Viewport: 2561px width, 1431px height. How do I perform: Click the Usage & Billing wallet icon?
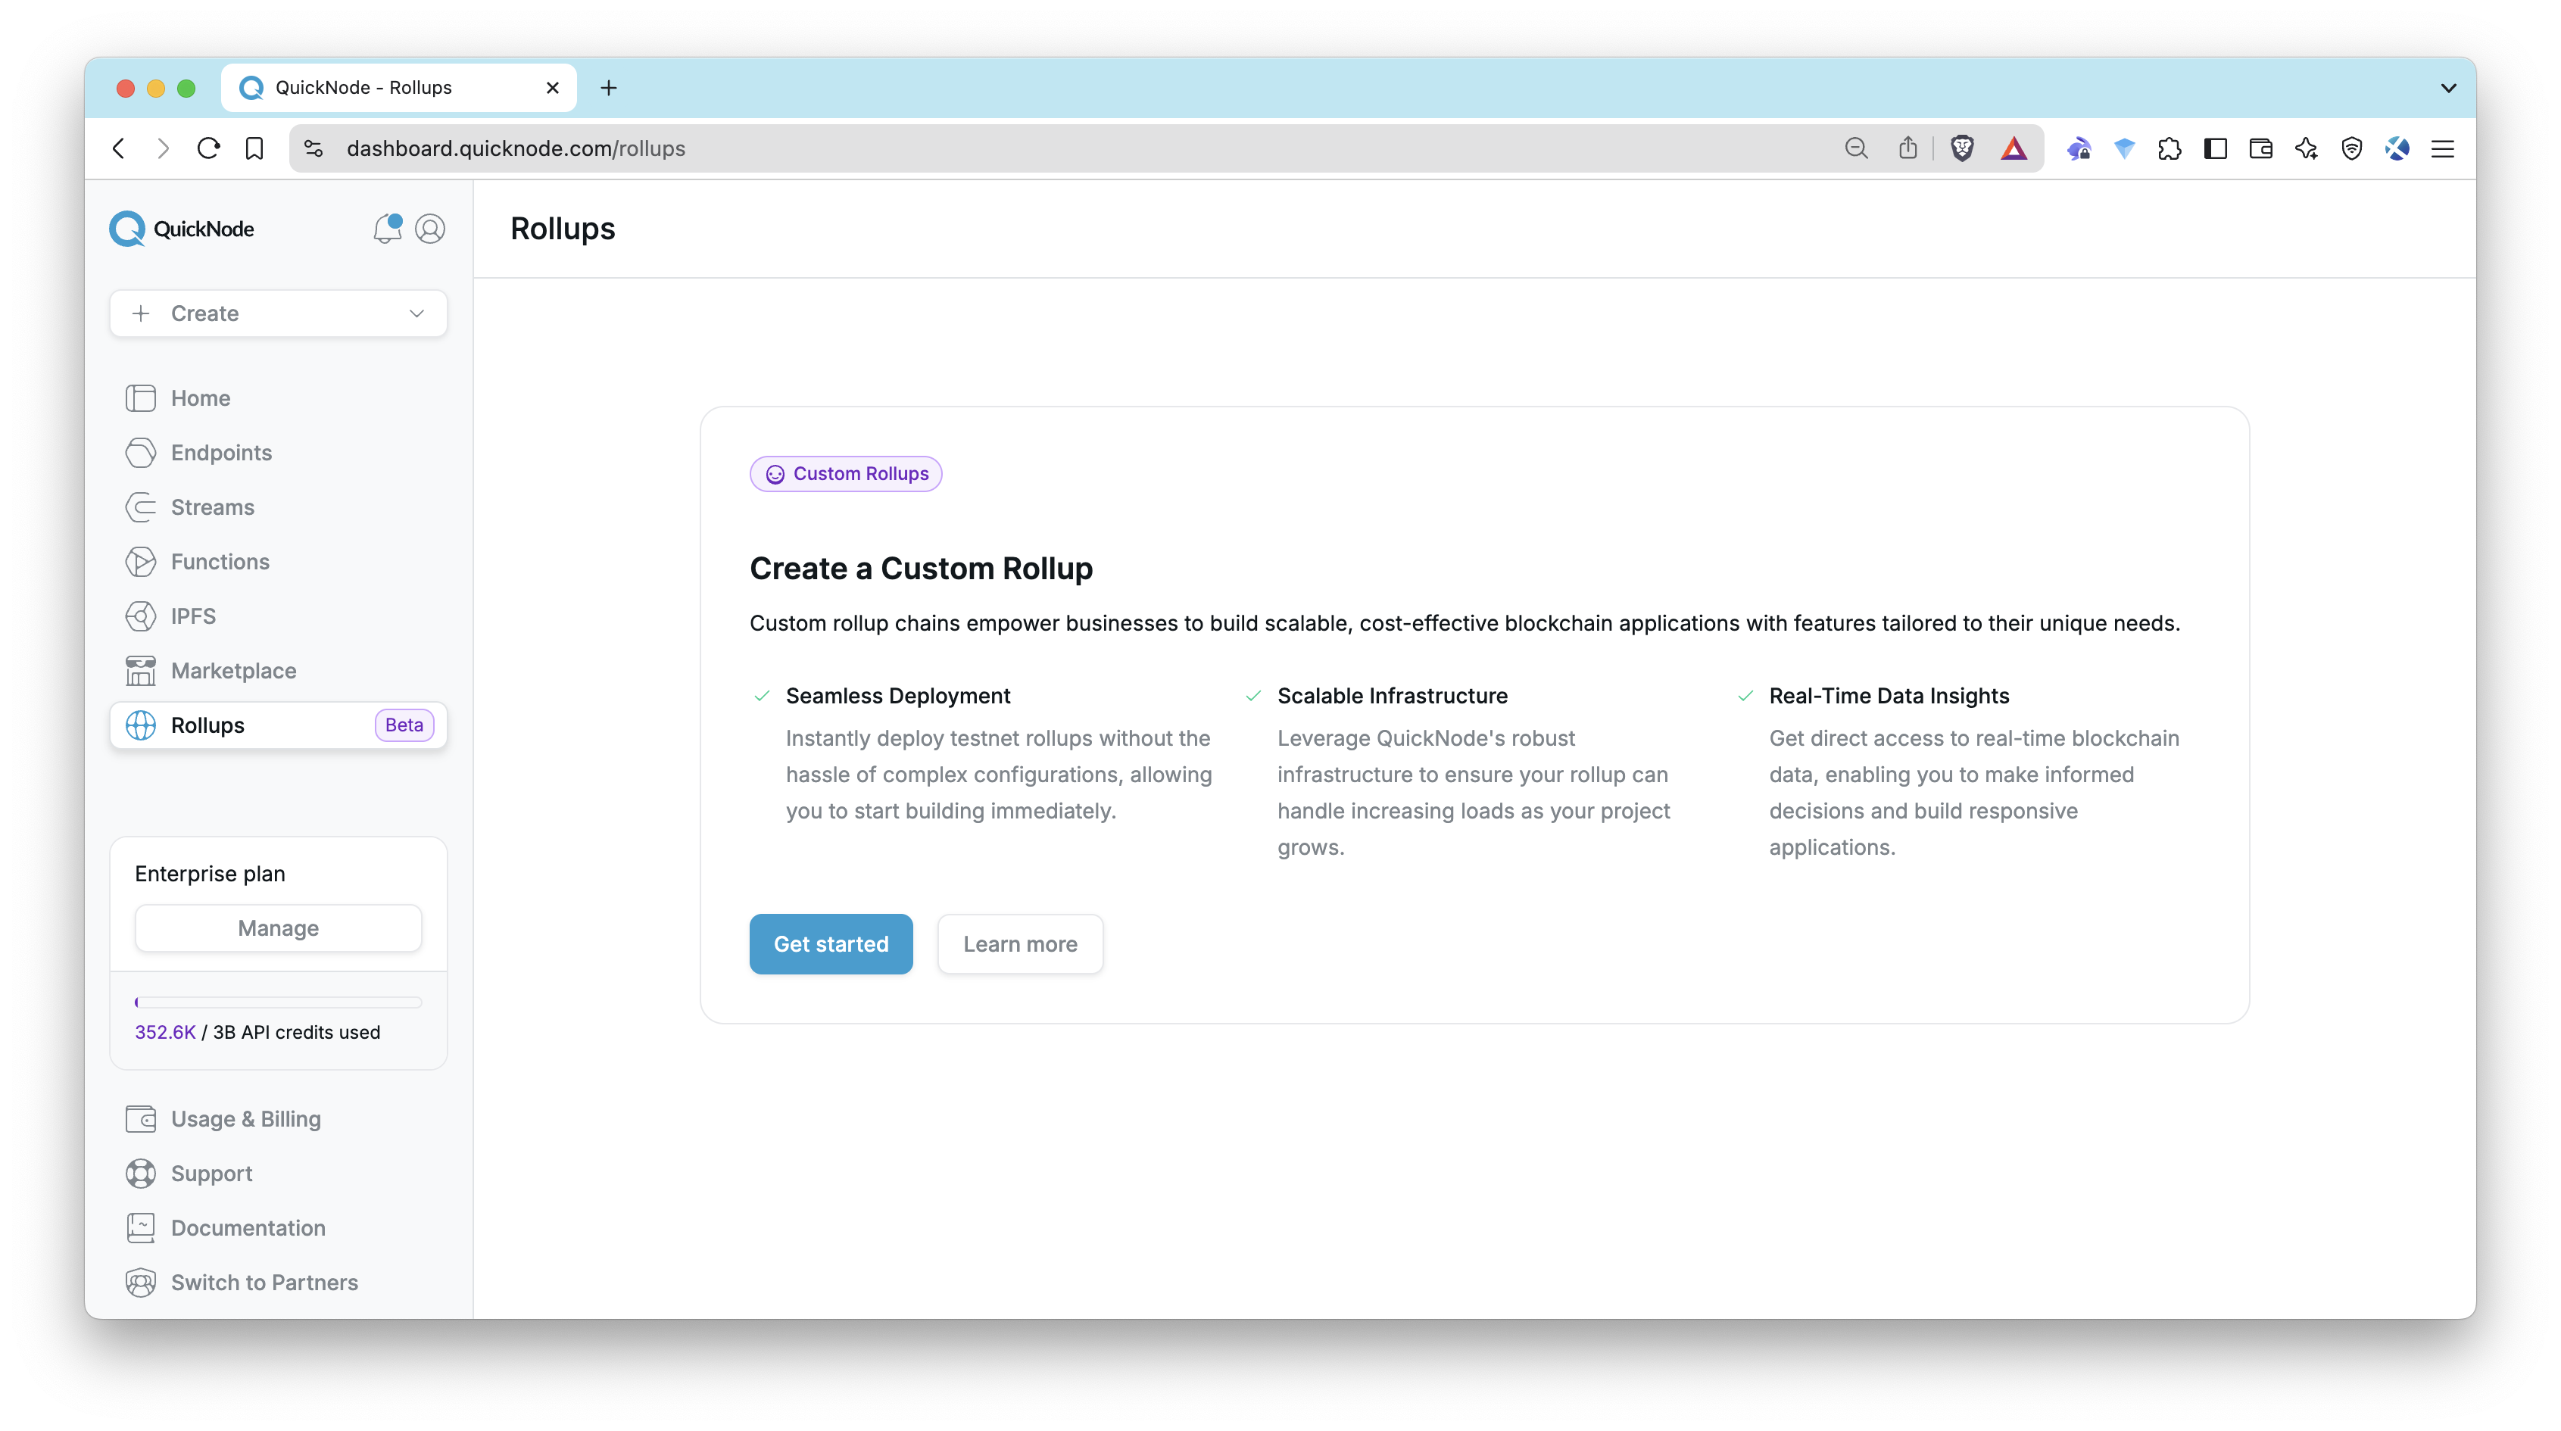point(140,1119)
